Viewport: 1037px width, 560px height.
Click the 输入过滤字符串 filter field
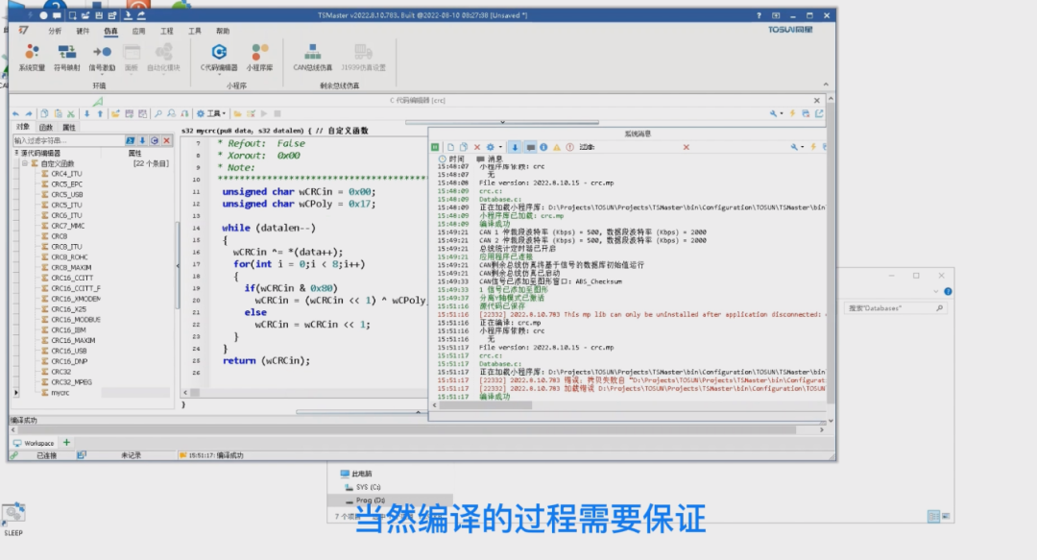(x=68, y=140)
